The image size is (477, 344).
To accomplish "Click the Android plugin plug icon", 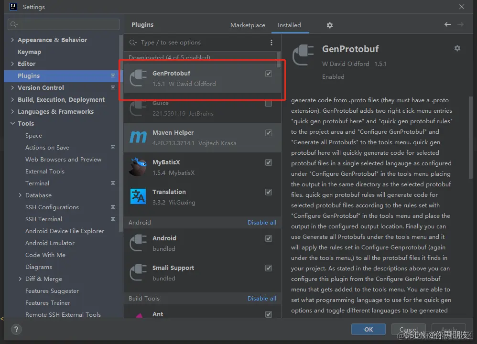I will click(x=138, y=243).
